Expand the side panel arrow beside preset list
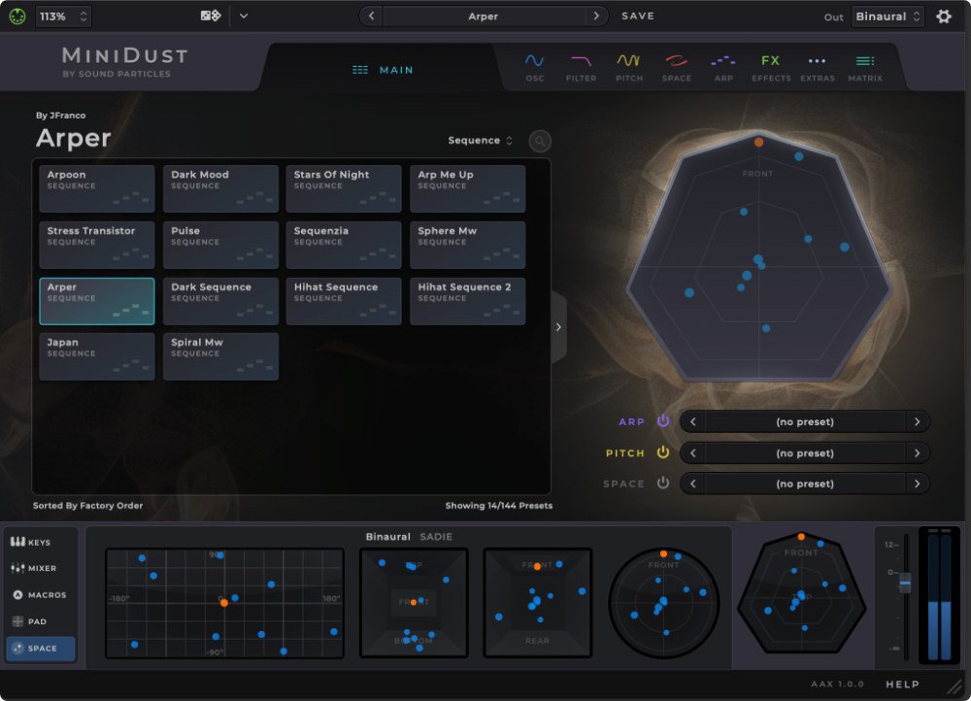Image resolution: width=971 pixels, height=701 pixels. [558, 327]
